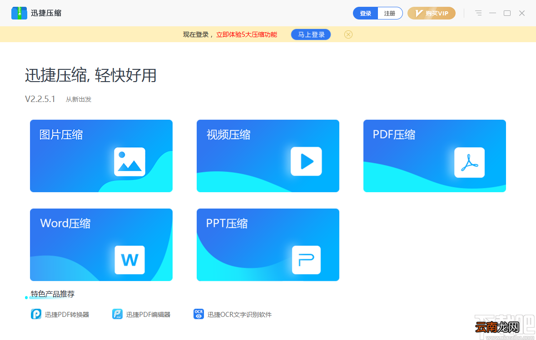The width and height of the screenshot is (536, 340).
Task: Click the 迅捷压缩, 轻快好用 headline
Action: (x=90, y=75)
